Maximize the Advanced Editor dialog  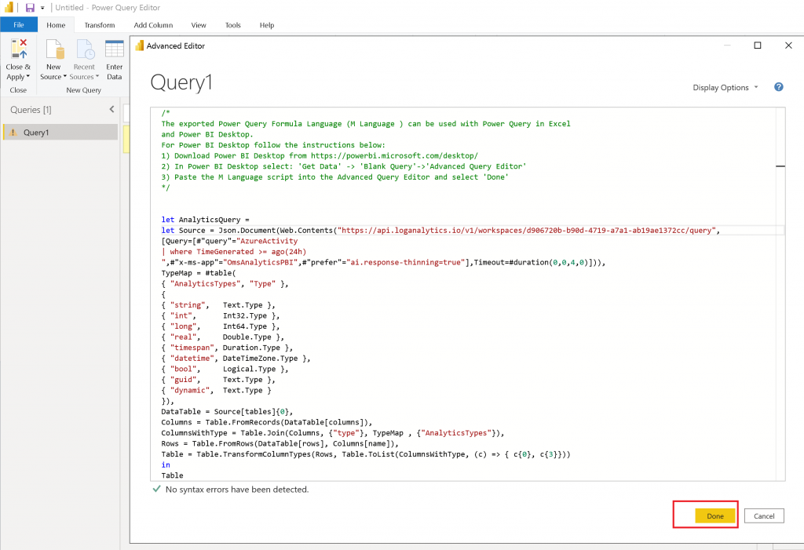point(758,46)
